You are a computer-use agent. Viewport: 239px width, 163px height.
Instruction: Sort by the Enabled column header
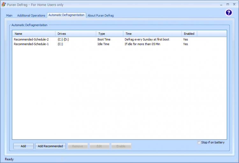point(189,34)
